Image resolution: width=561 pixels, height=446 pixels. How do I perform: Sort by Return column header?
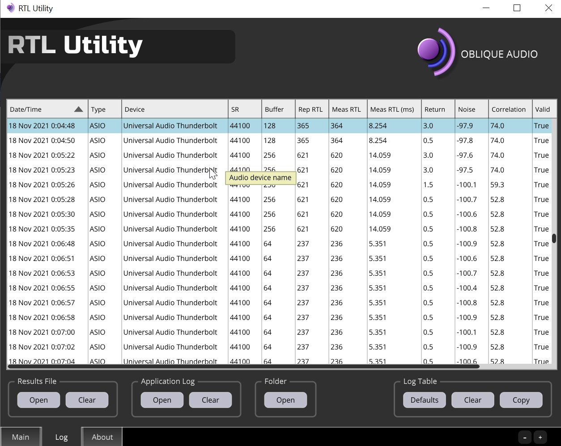[438, 109]
